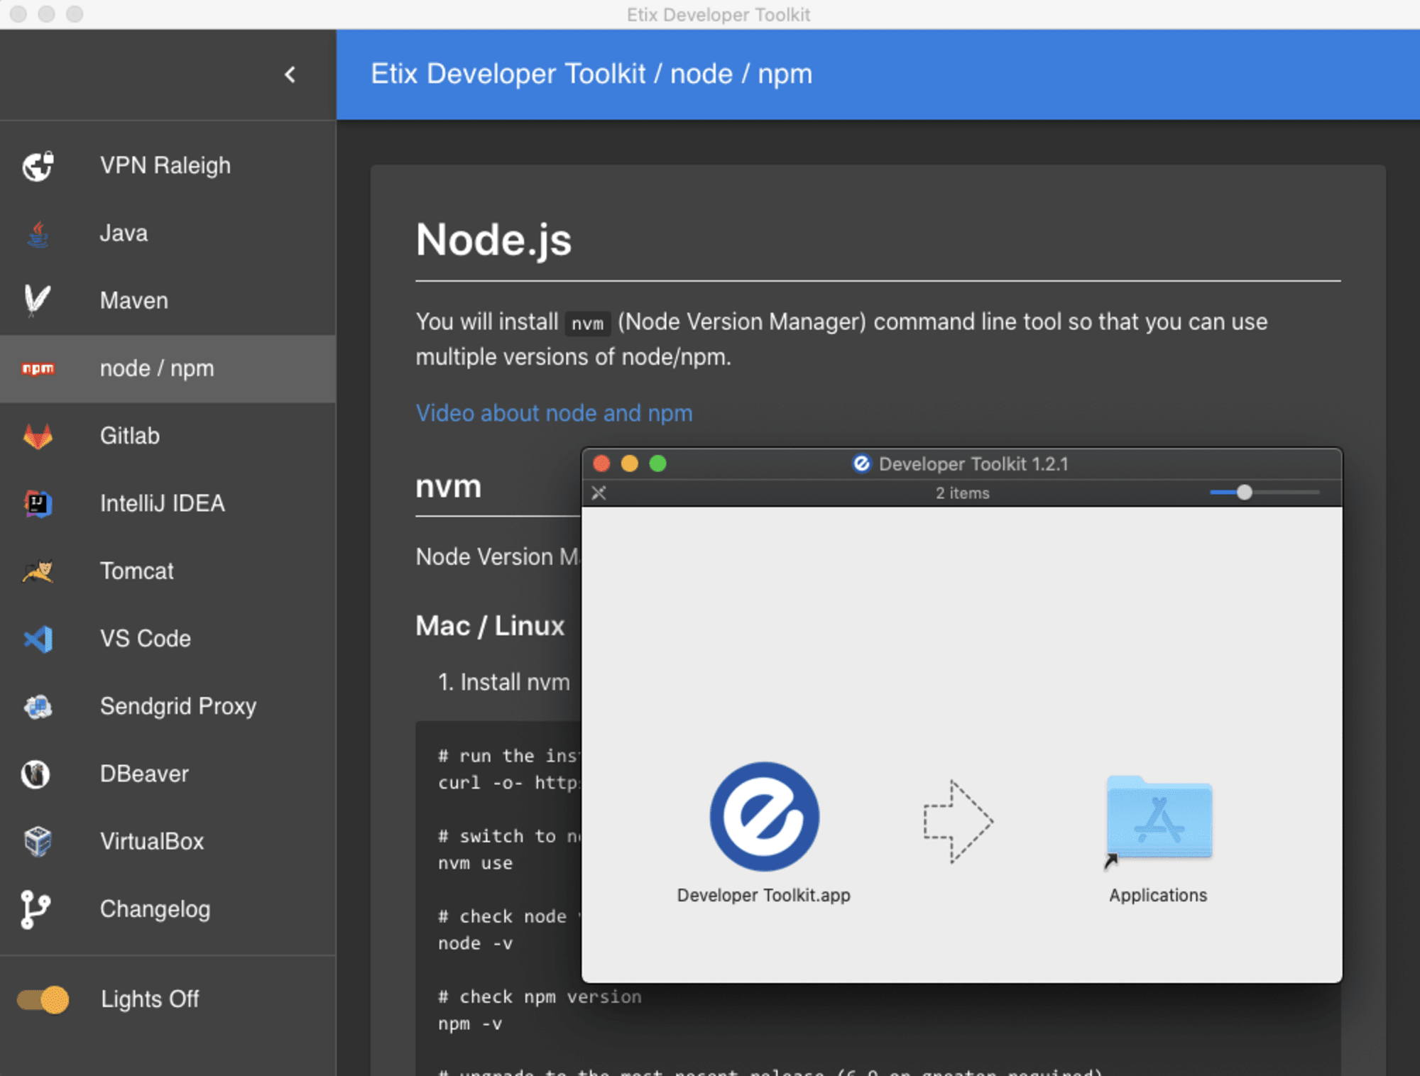
Task: Click the nvm inline code tag
Action: 588,324
